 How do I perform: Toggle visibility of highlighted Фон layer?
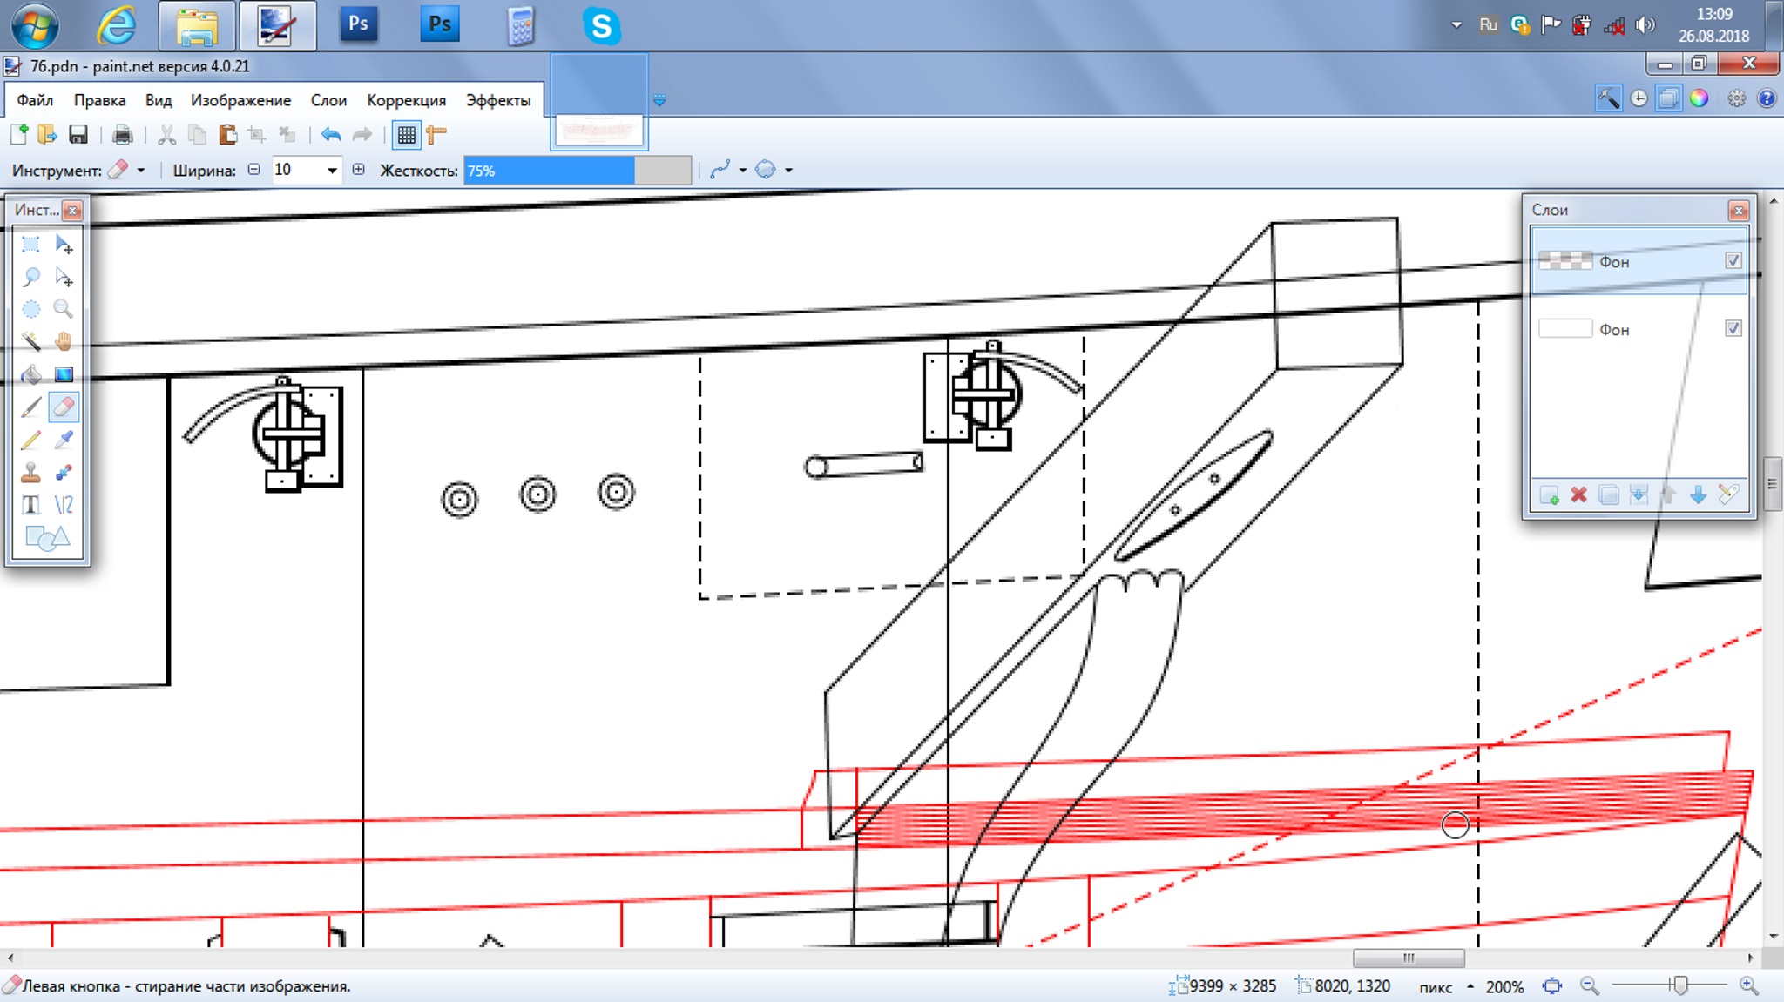[1733, 260]
